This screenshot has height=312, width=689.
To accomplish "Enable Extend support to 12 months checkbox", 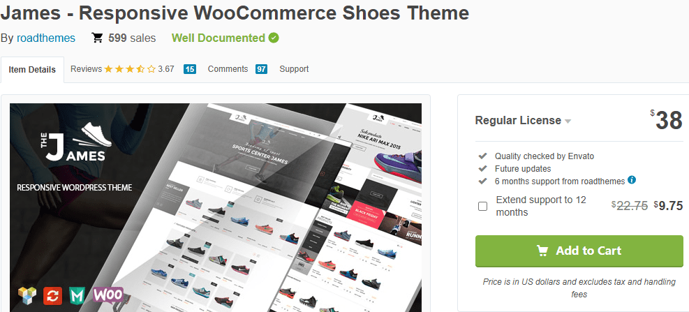I will 482,206.
